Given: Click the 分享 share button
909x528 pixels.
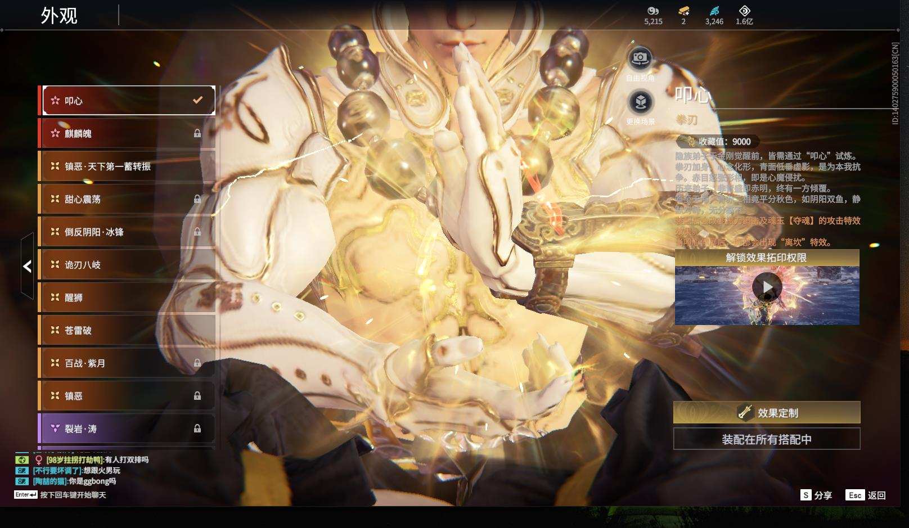Looking at the screenshot, I should (816, 495).
